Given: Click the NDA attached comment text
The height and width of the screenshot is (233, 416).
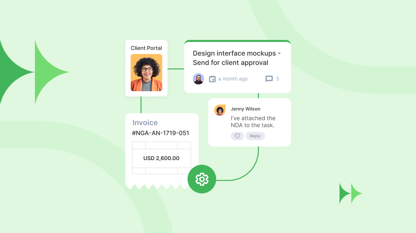Looking at the screenshot, I should click(x=253, y=122).
